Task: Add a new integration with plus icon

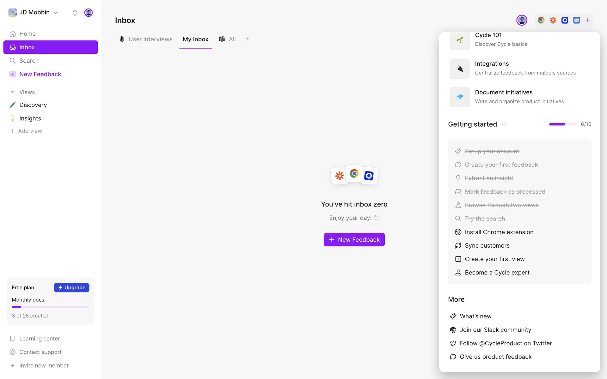Action: point(587,20)
